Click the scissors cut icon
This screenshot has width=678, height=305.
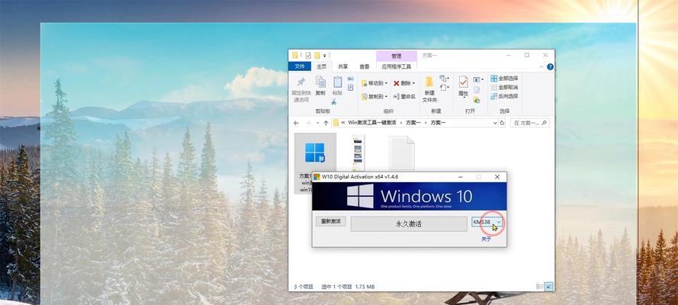tap(334, 102)
